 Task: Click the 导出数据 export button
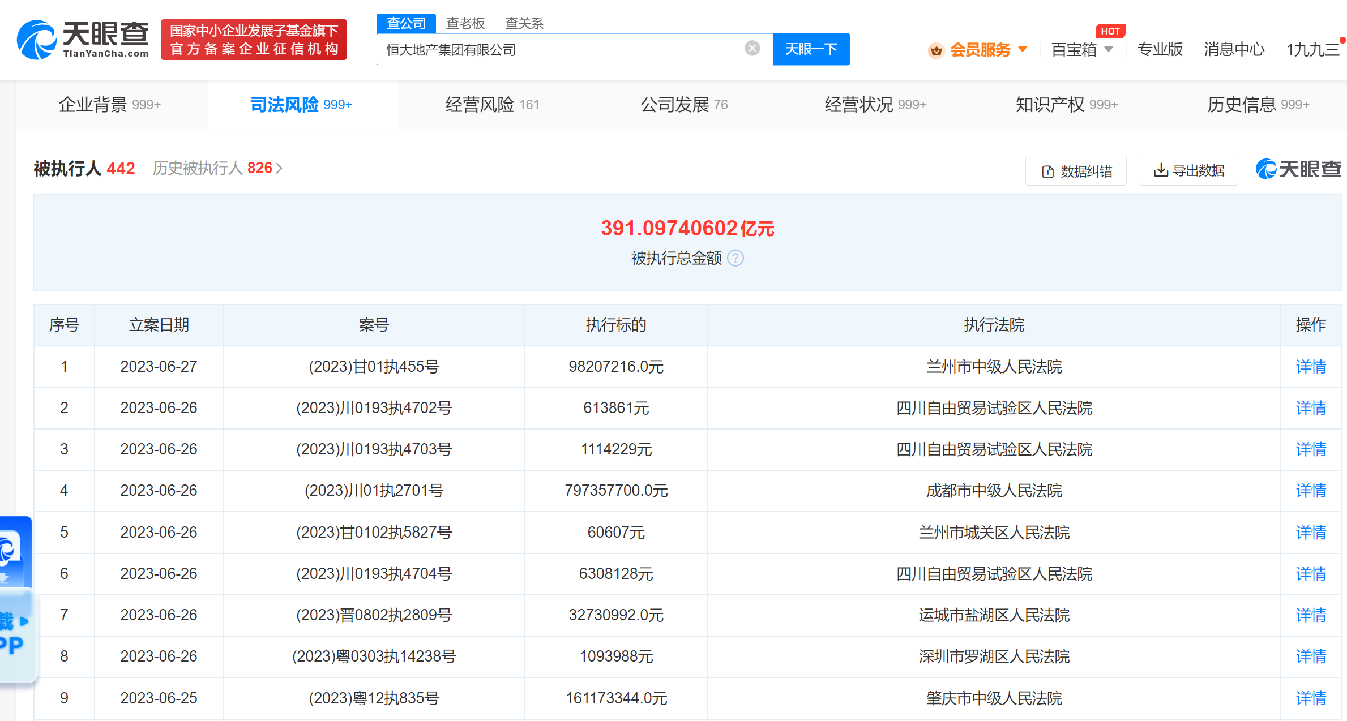click(x=1188, y=170)
